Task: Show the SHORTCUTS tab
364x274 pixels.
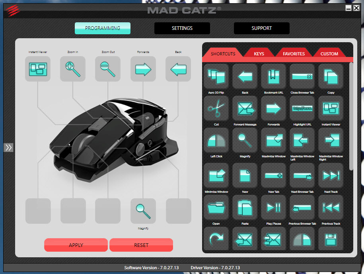Action: 223,53
